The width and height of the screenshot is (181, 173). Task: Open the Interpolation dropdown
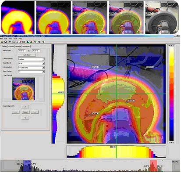31,68
